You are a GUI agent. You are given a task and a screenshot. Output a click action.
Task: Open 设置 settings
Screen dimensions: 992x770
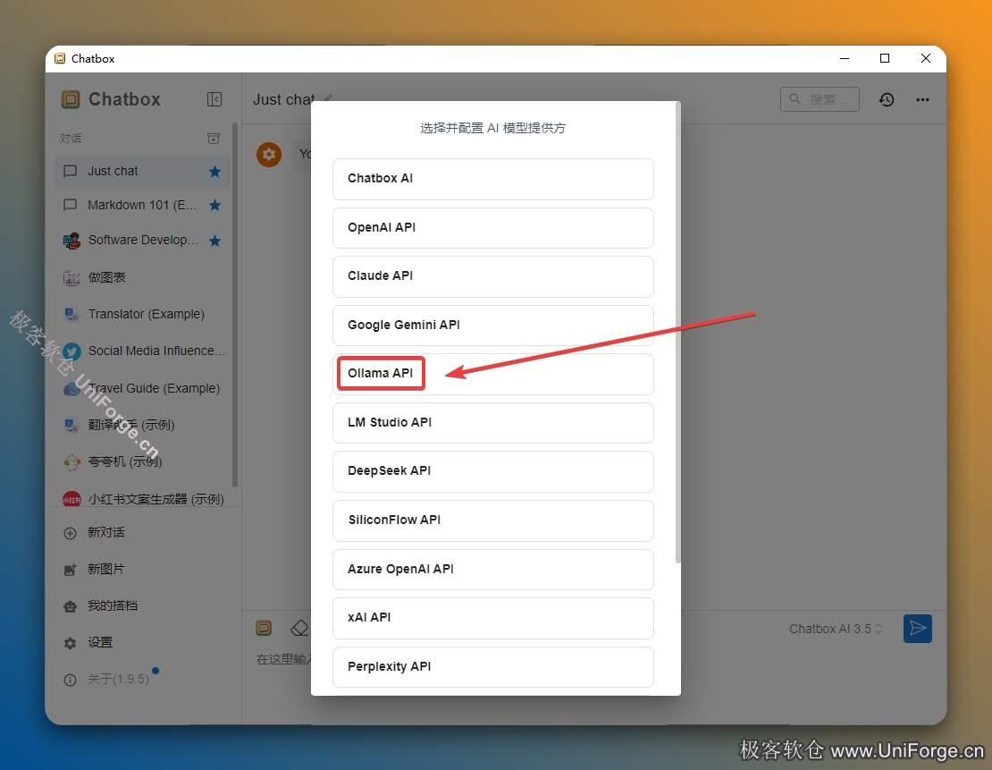tap(142, 643)
